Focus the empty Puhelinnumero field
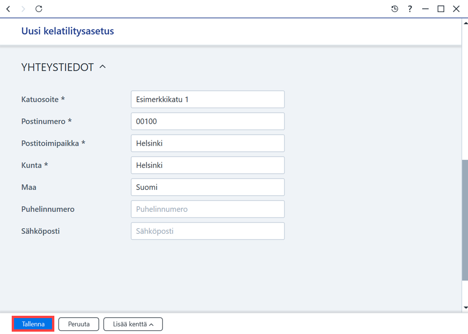Viewport: 468px width, 334px height. click(208, 209)
